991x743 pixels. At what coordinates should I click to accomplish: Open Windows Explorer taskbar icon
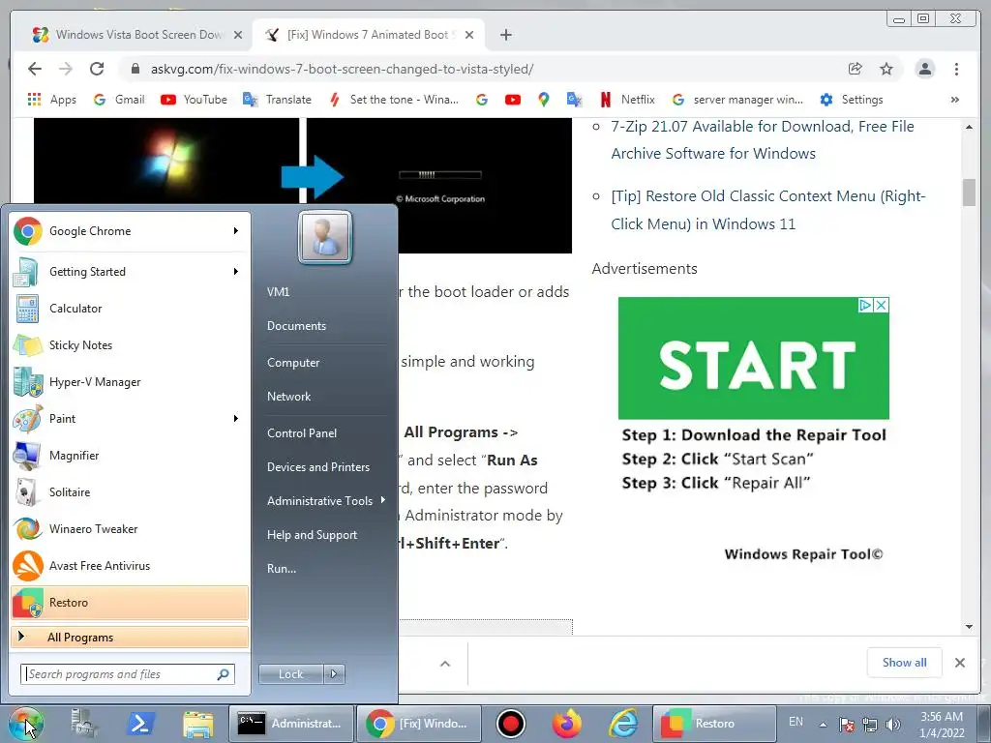point(197,724)
